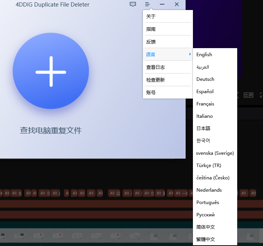Select Español in language list

[x=215, y=92]
